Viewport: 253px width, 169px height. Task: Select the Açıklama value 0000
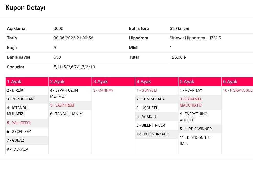point(58,29)
